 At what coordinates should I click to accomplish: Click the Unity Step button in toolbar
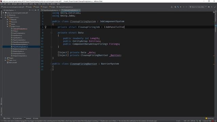(186, 7)
